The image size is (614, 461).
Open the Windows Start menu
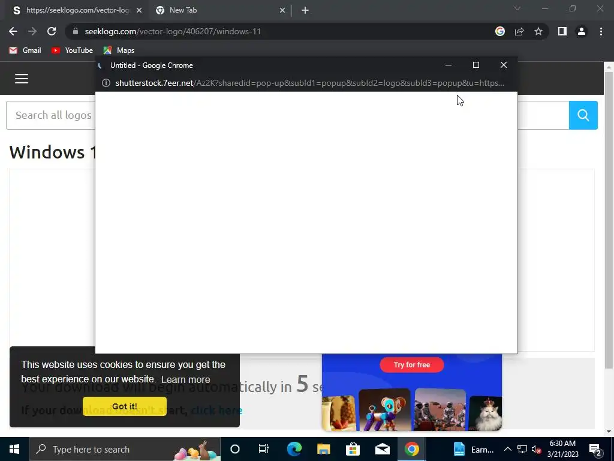(14, 449)
